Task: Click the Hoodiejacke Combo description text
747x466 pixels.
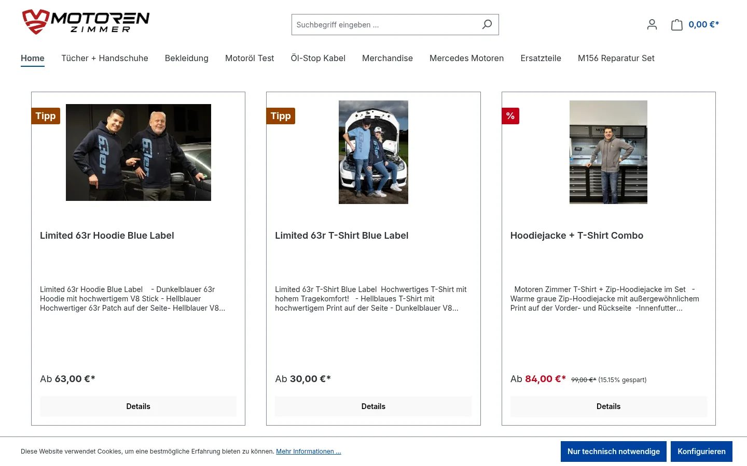Action: [605, 299]
